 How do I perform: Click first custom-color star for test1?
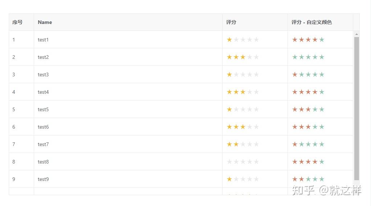(295, 40)
